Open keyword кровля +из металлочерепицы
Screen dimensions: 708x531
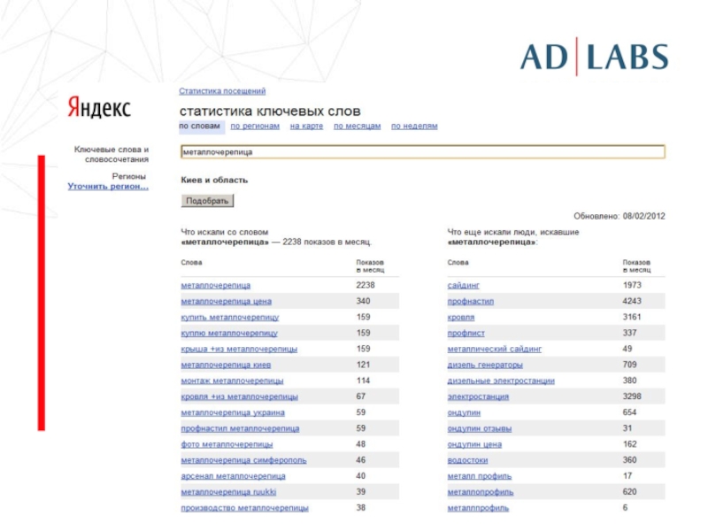(x=239, y=396)
